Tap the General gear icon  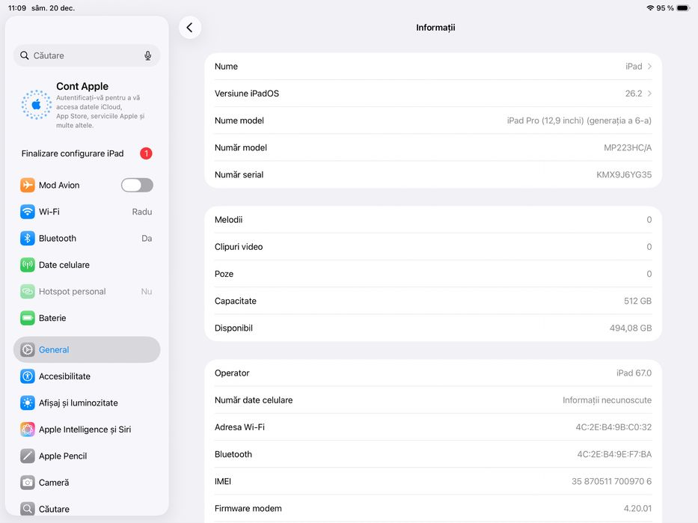click(x=27, y=350)
